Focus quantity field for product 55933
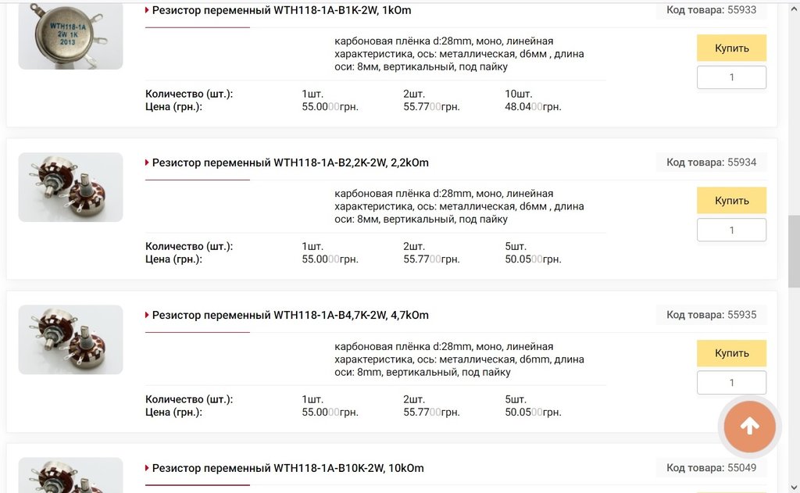Image resolution: width=800 pixels, height=493 pixels. tap(731, 77)
